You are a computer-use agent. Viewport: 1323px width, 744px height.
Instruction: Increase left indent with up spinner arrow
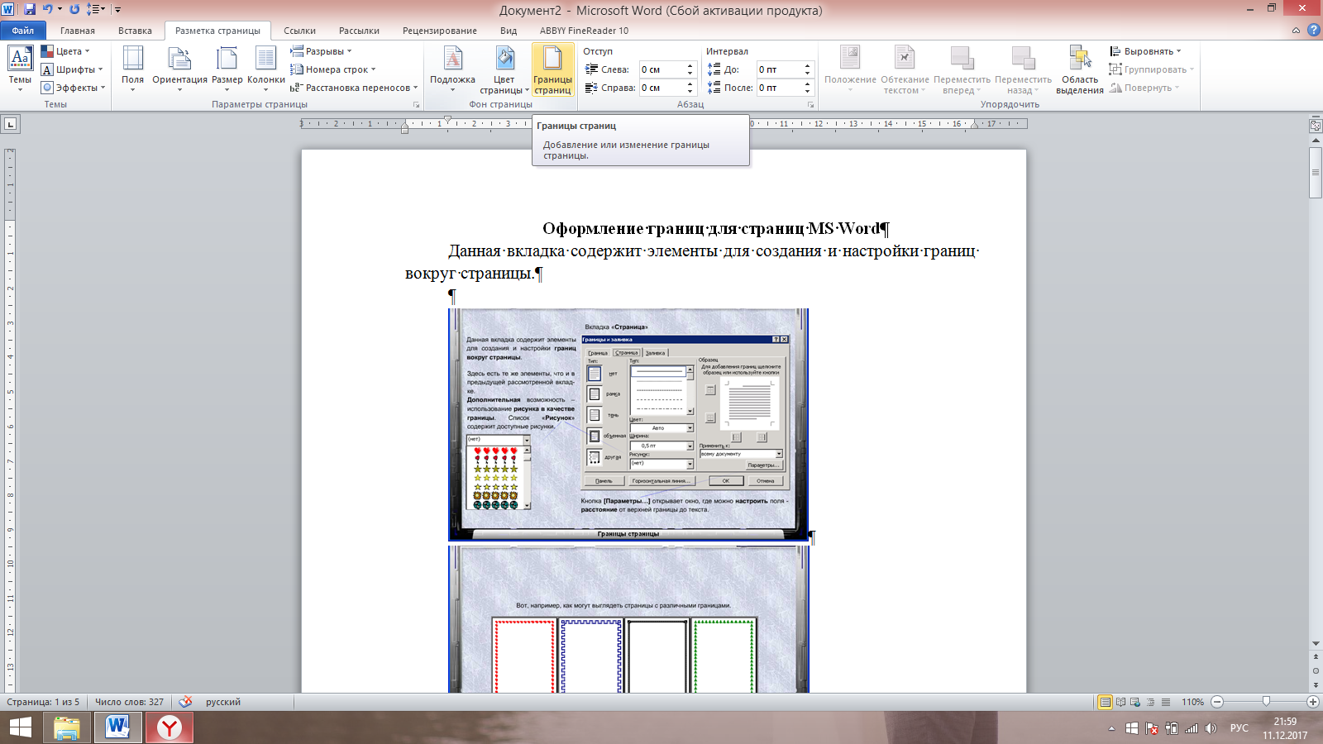coord(690,65)
